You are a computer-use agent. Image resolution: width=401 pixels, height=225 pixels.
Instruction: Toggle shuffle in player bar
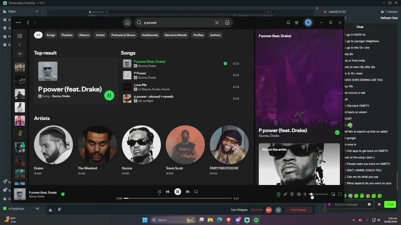159,192
